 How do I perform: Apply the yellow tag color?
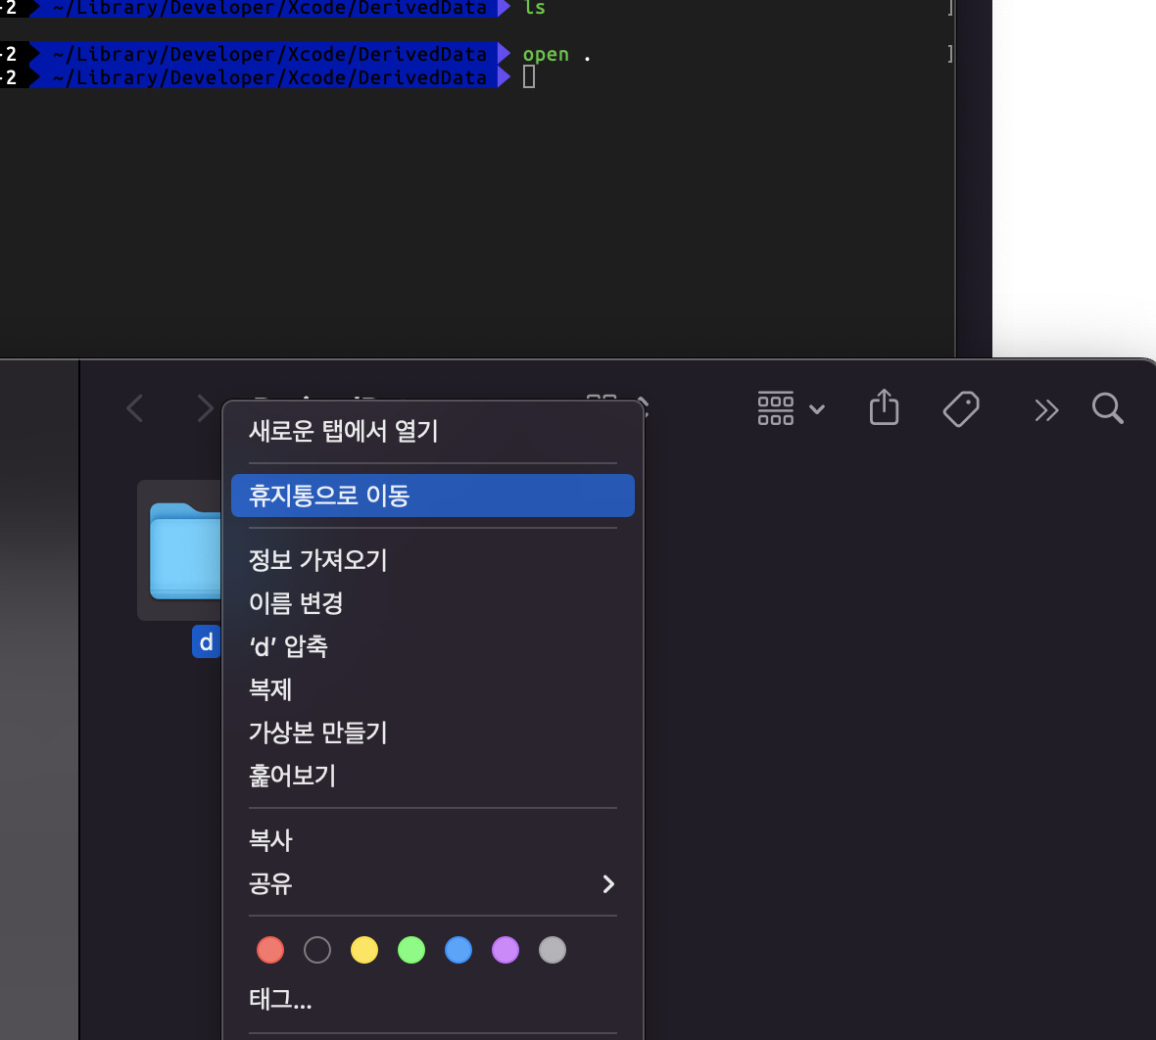(364, 950)
